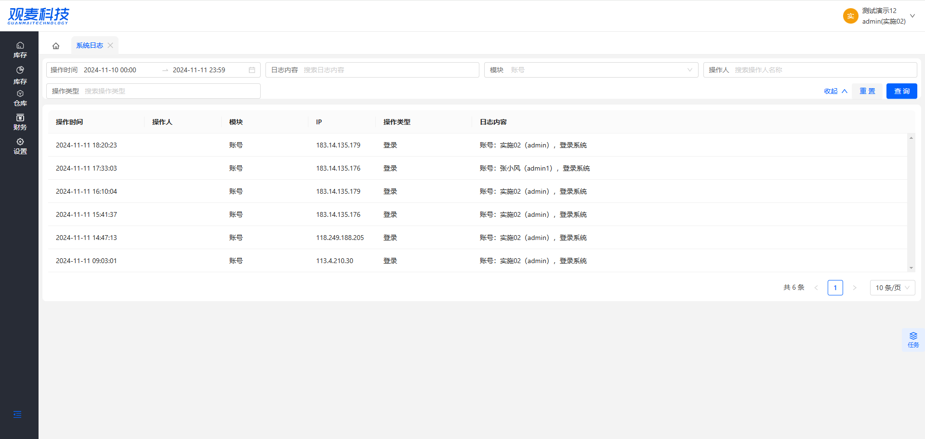
Task: Open the 库存 menu with pie chart icon
Action: [x=20, y=75]
